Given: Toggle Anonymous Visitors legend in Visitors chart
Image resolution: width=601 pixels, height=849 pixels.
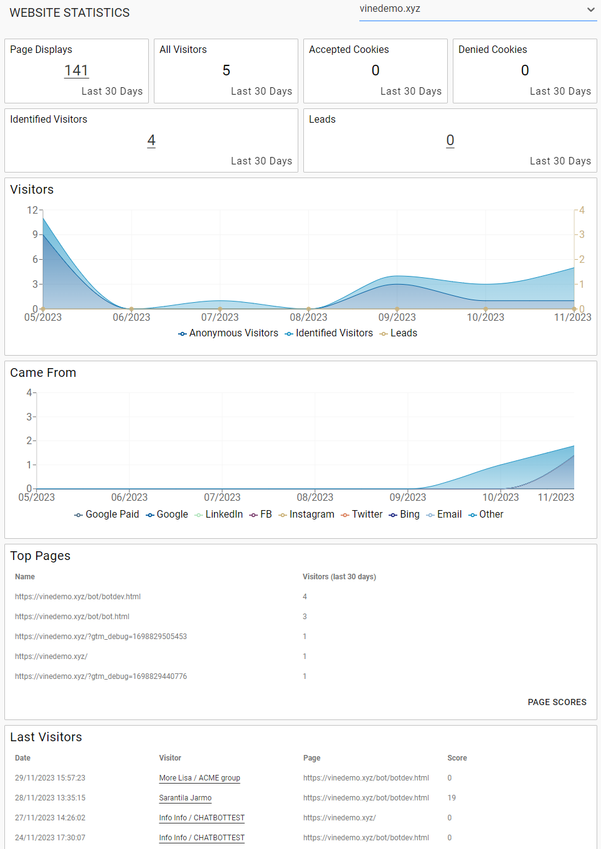Looking at the screenshot, I should pyautogui.click(x=228, y=333).
